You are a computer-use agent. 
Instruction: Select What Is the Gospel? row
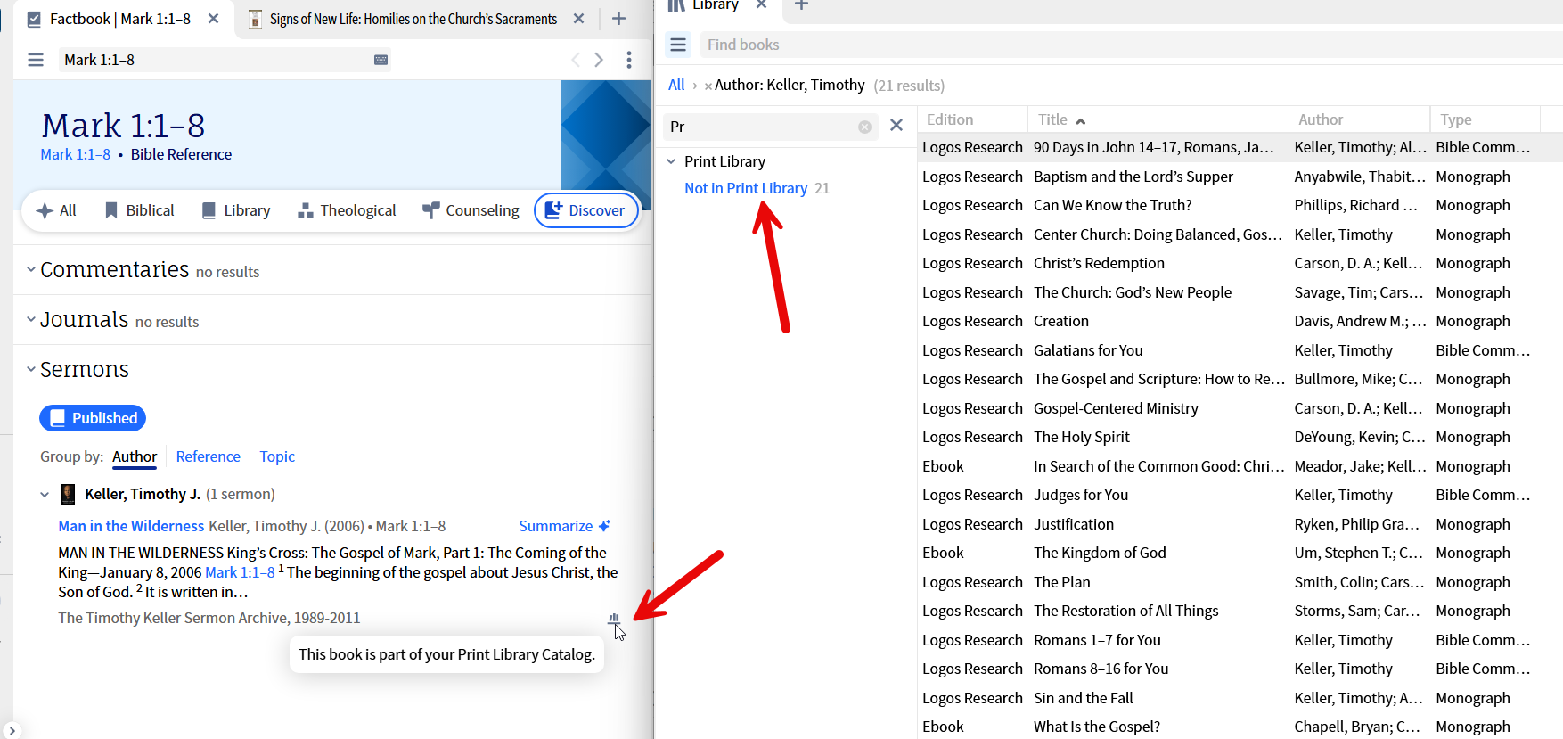point(1240,727)
